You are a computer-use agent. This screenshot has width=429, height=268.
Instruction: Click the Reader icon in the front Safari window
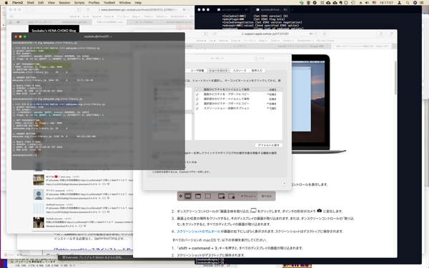(214, 34)
